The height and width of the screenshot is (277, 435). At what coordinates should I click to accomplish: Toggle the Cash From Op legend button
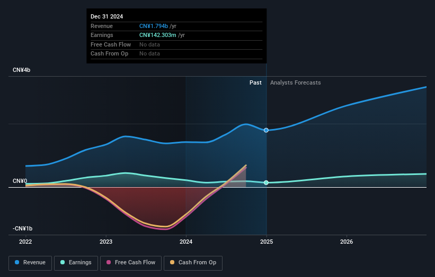coord(193,263)
